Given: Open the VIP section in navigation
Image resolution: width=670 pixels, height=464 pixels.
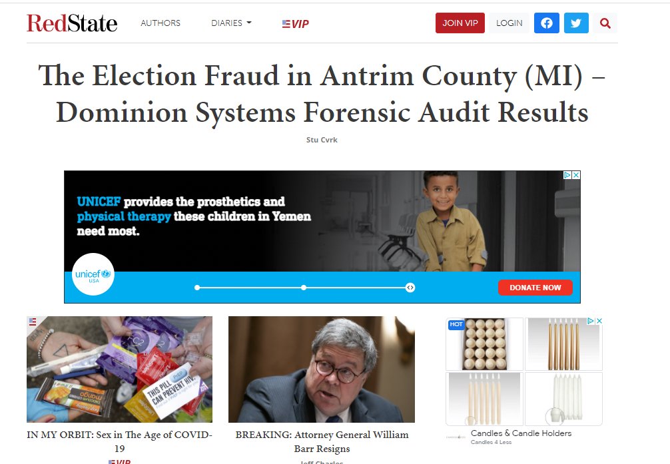Looking at the screenshot, I should (x=295, y=24).
